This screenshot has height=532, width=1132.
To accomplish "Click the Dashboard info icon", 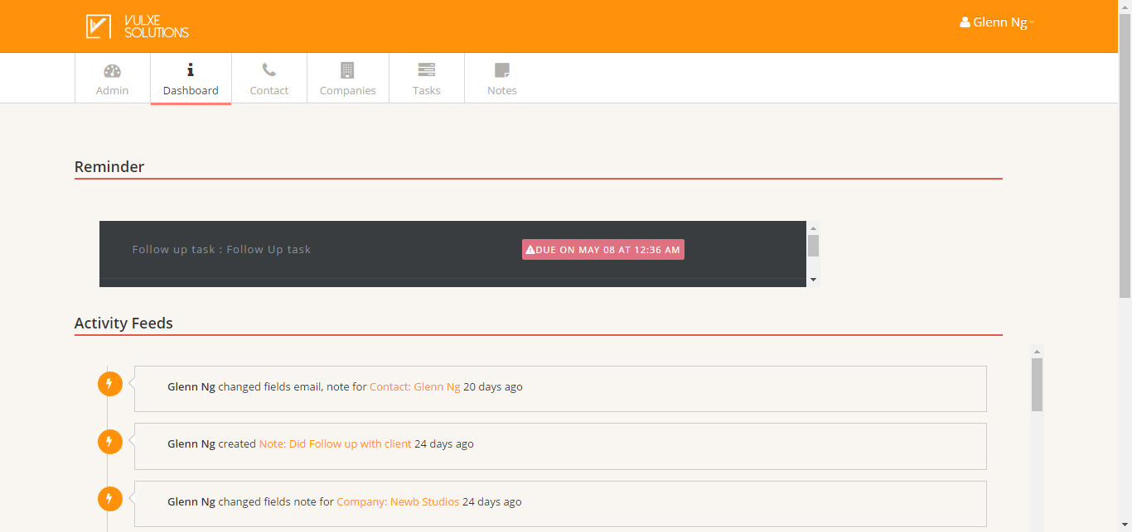I will (191, 69).
